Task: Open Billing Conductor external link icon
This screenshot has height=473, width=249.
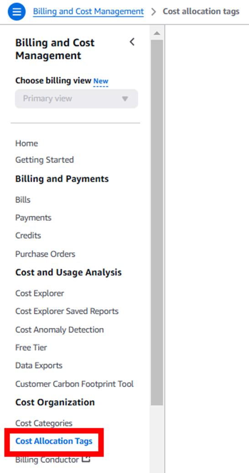Action: pyautogui.click(x=86, y=459)
